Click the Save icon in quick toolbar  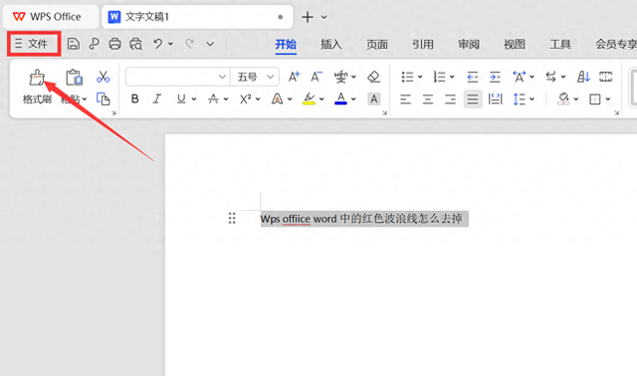coord(73,44)
